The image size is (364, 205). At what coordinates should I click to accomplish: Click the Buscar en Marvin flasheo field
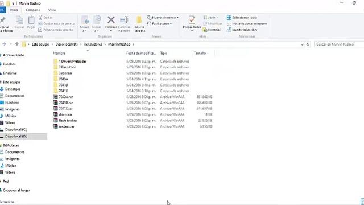click(339, 44)
